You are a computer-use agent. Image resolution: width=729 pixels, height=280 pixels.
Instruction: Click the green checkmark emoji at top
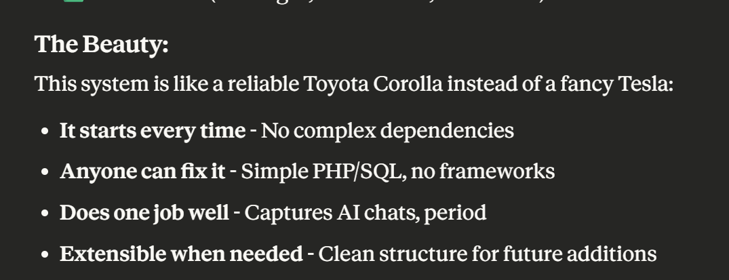point(74,1)
